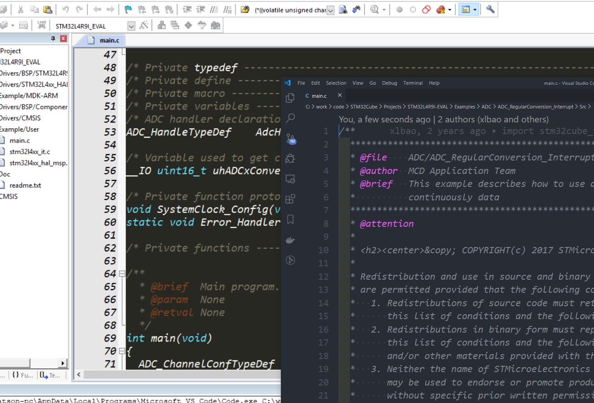This screenshot has height=403, width=594.
Task: Click the Cut scissors icon in Keil toolbar
Action: 21,9
